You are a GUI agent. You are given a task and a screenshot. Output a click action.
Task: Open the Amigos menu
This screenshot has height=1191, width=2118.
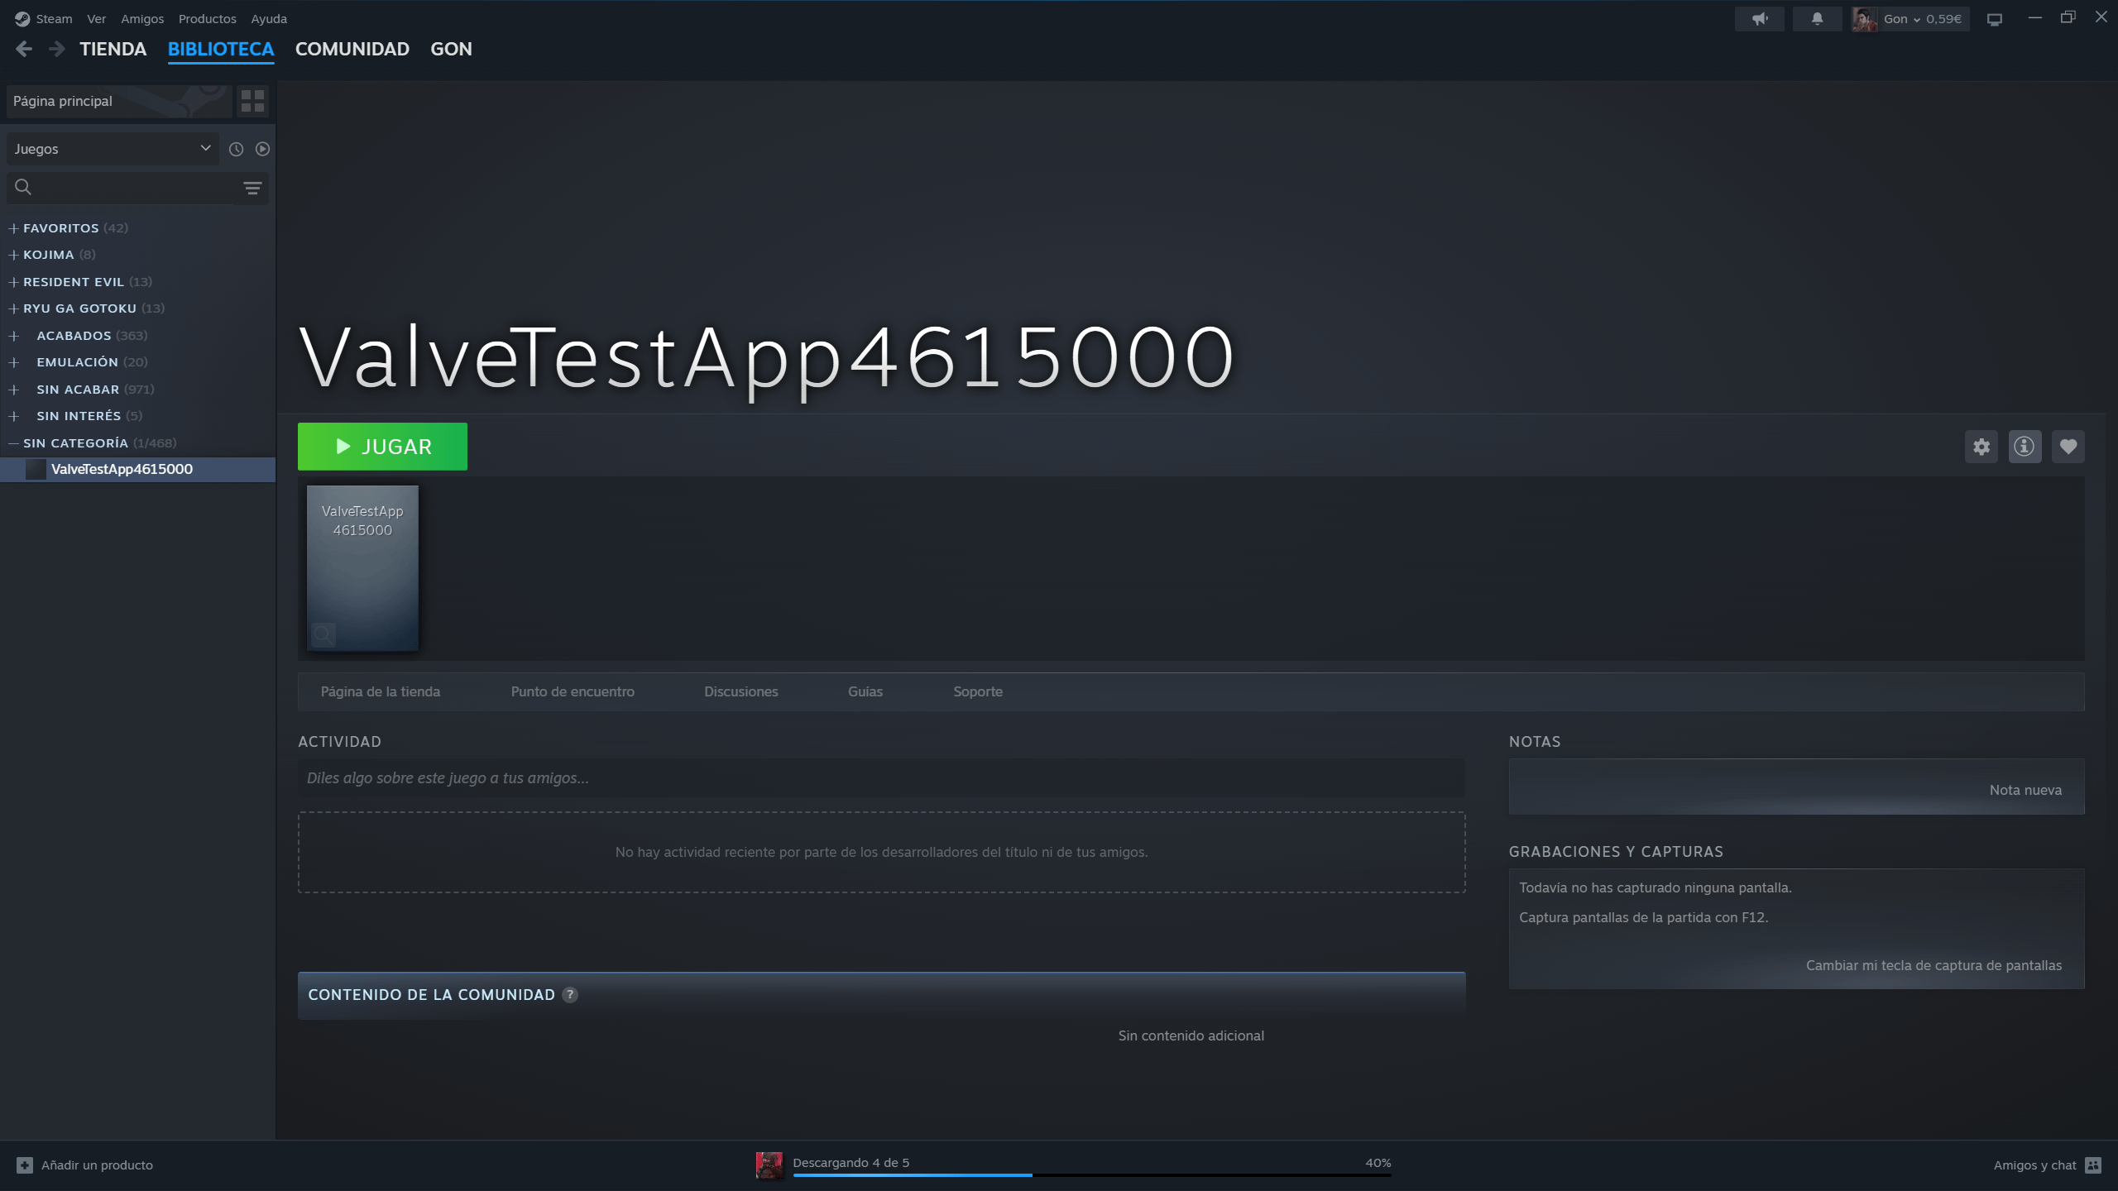tap(142, 18)
